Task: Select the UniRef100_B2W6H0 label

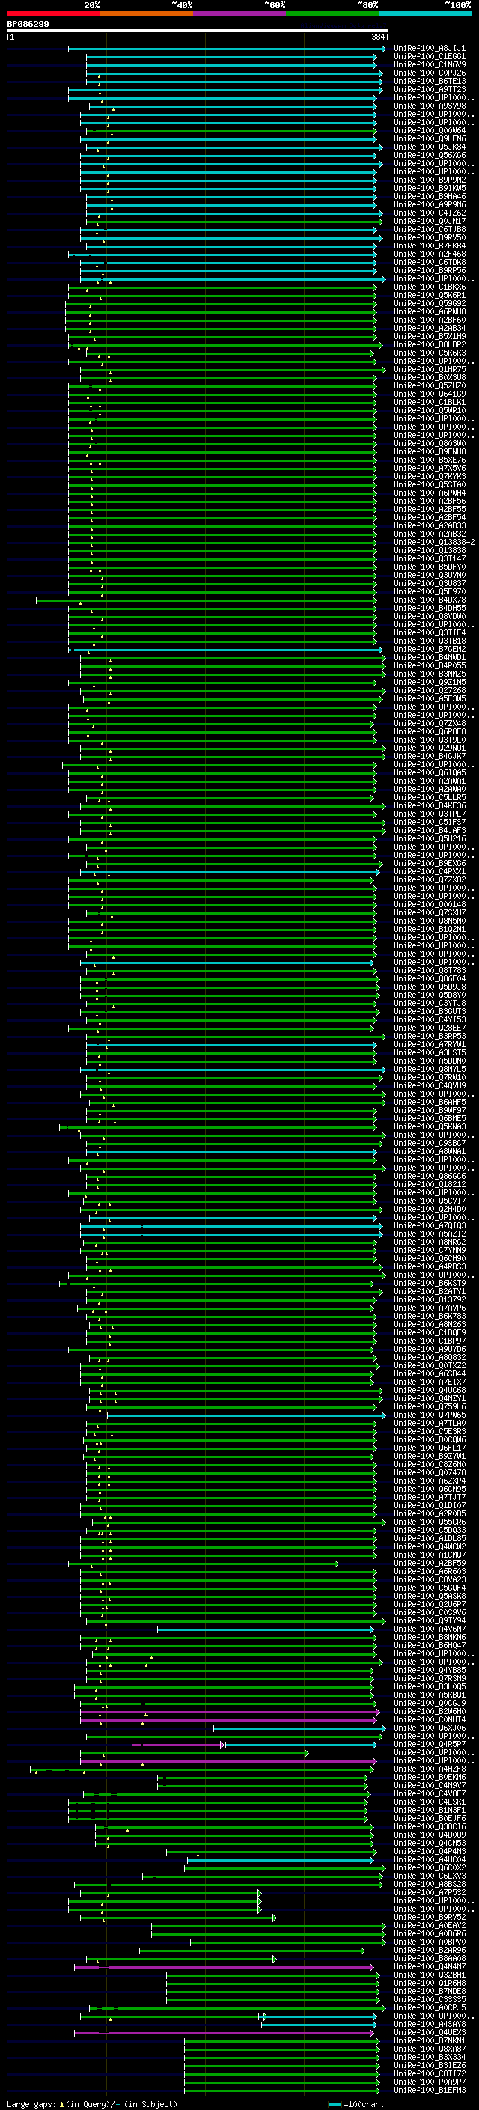Action: pyautogui.click(x=430, y=1711)
